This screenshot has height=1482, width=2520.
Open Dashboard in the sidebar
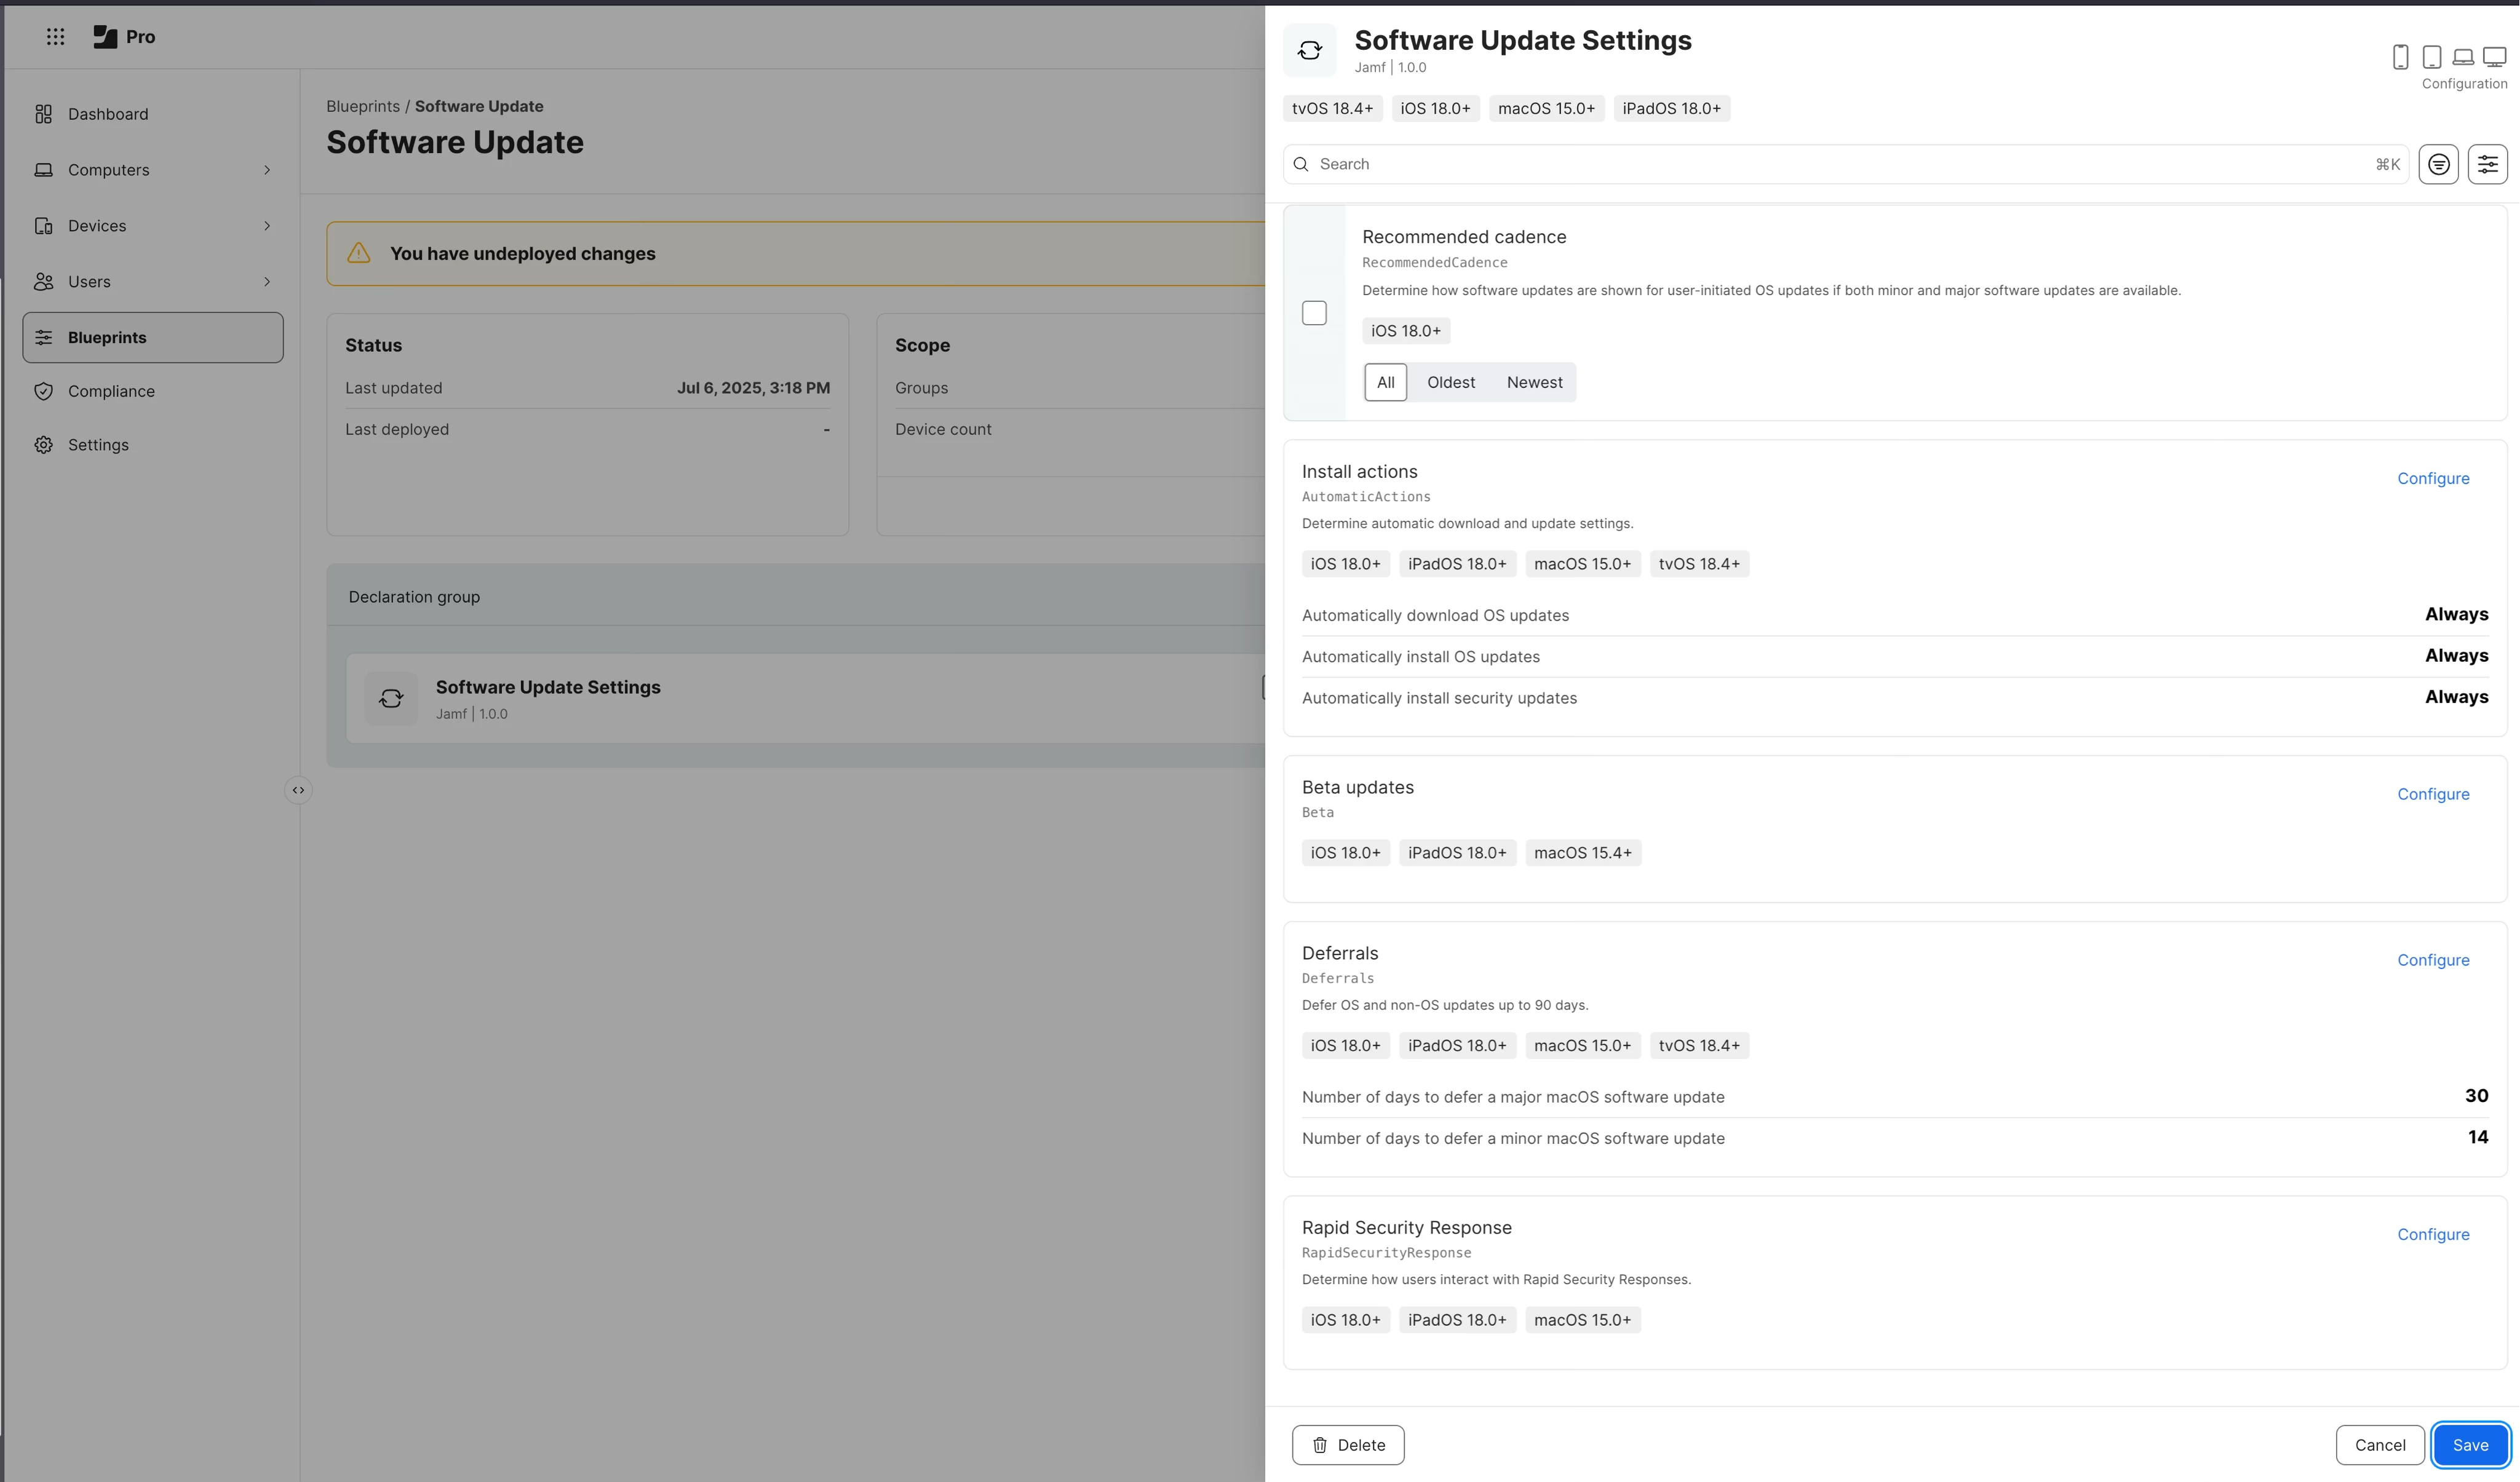(108, 114)
